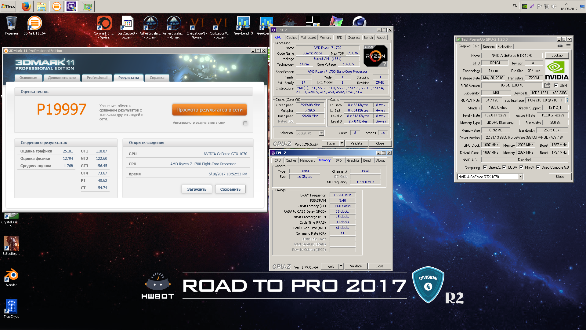The height and width of the screenshot is (330, 586).
Task: Open the volume speaker tray icon
Action: [554, 6]
